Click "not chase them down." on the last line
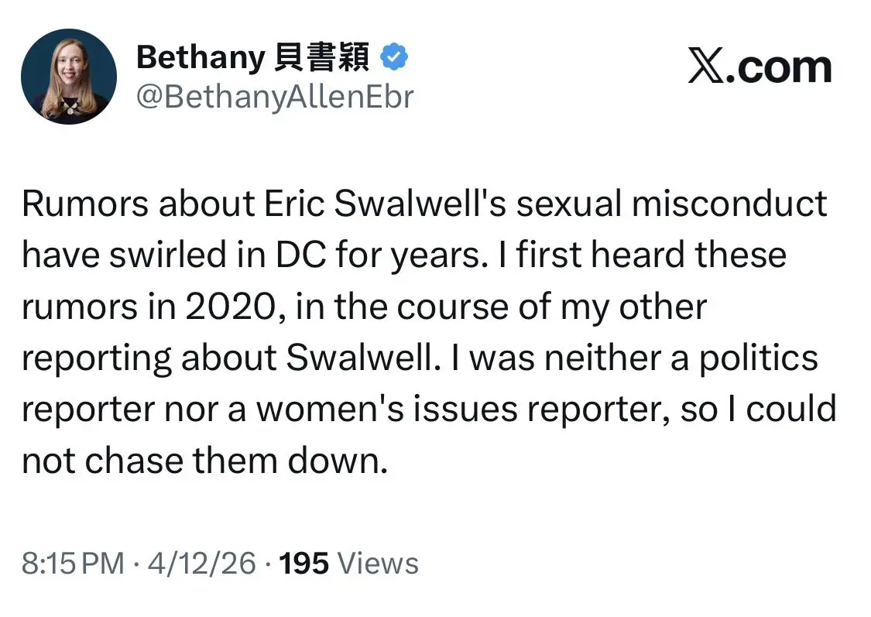 pos(204,462)
